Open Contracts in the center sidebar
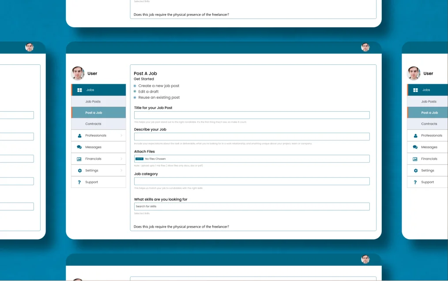Image resolution: width=448 pixels, height=281 pixels. pyautogui.click(x=98, y=124)
